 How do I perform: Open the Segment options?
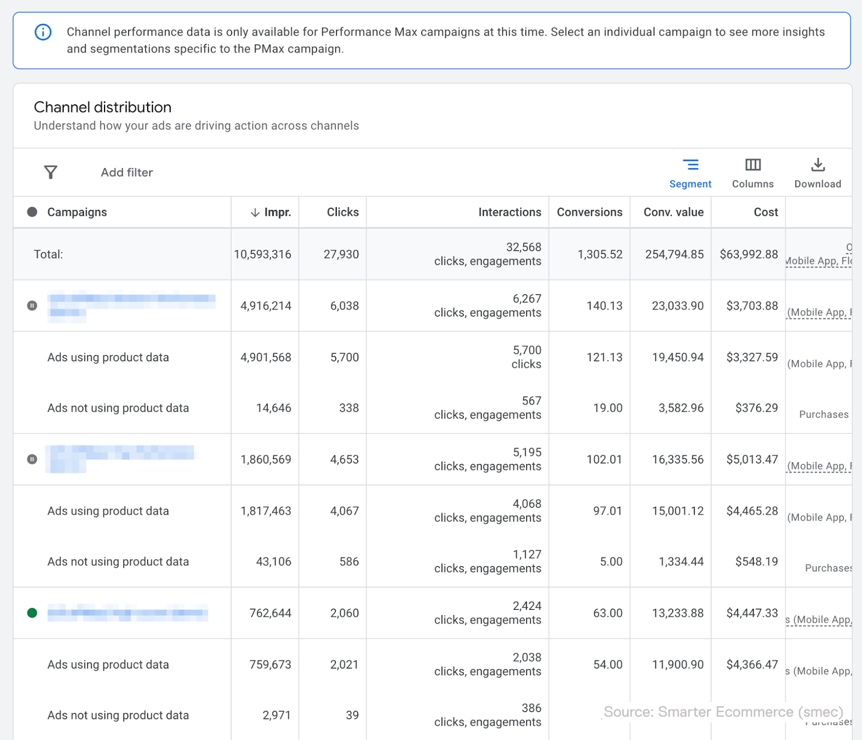(690, 173)
